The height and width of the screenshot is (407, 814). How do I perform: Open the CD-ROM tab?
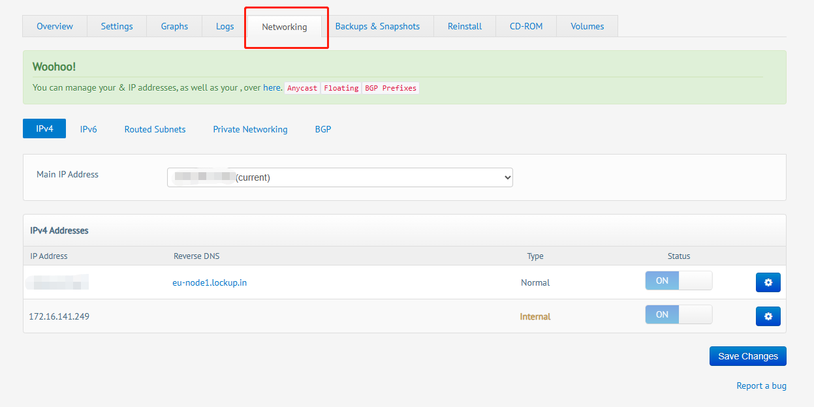click(526, 27)
